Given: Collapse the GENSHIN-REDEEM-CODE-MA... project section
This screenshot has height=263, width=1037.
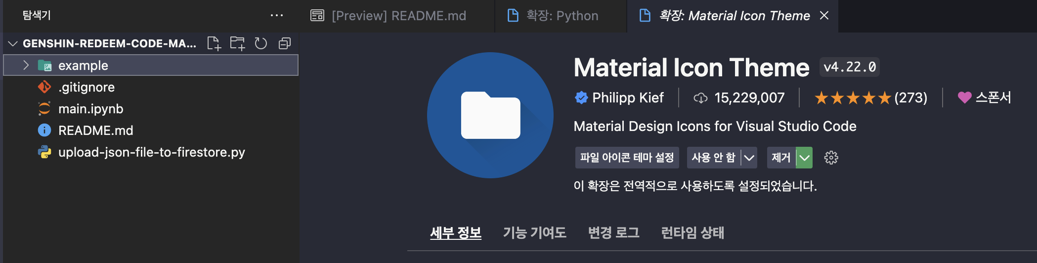Looking at the screenshot, I should coord(13,43).
